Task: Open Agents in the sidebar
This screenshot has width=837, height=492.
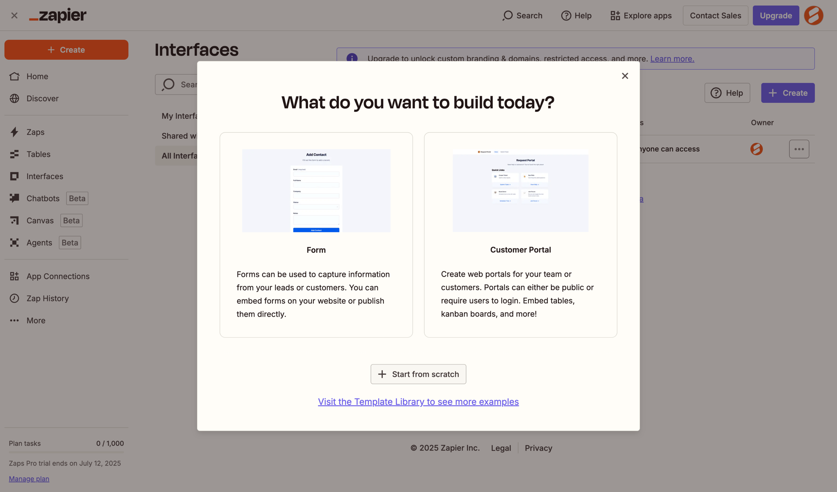Action: pos(66,243)
